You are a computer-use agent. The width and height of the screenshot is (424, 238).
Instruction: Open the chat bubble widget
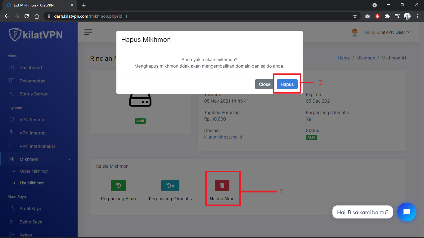[x=406, y=212]
